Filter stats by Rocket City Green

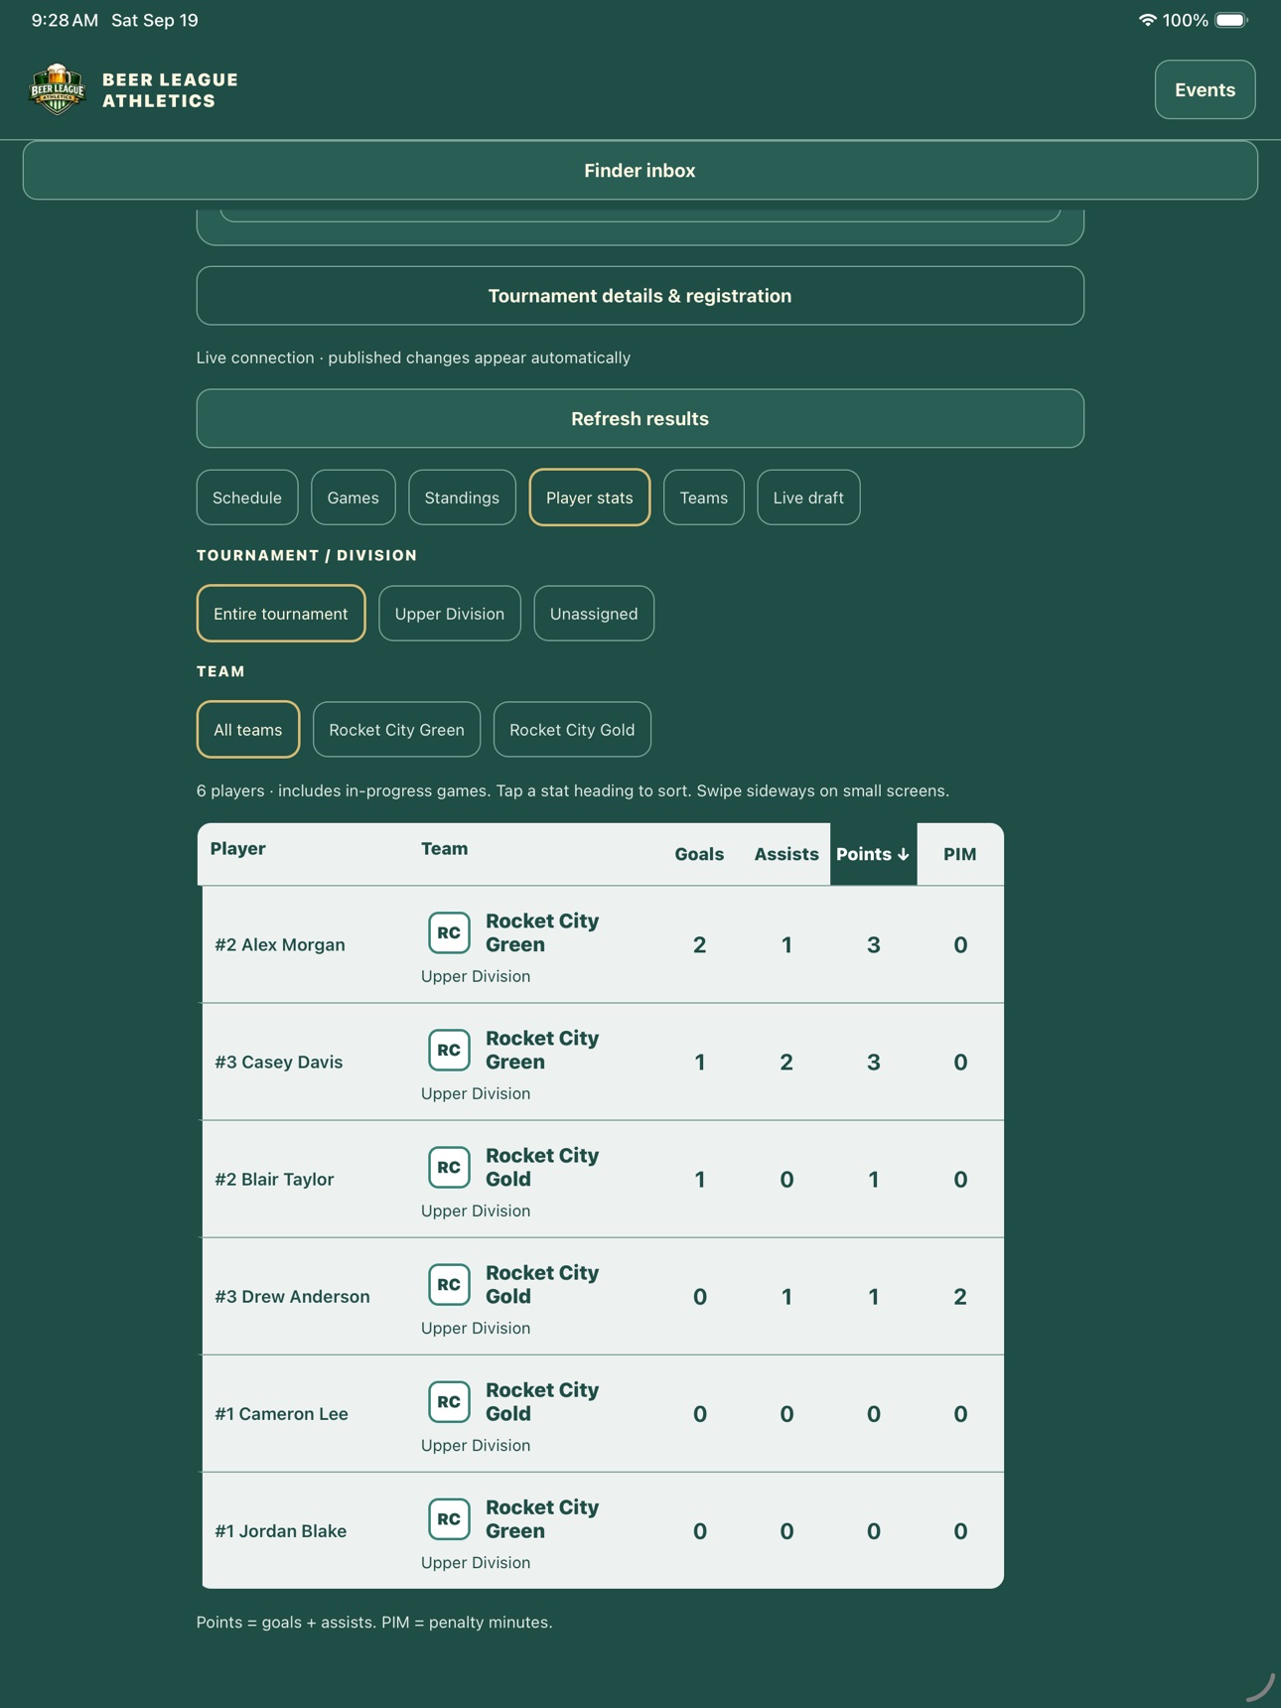tap(397, 730)
